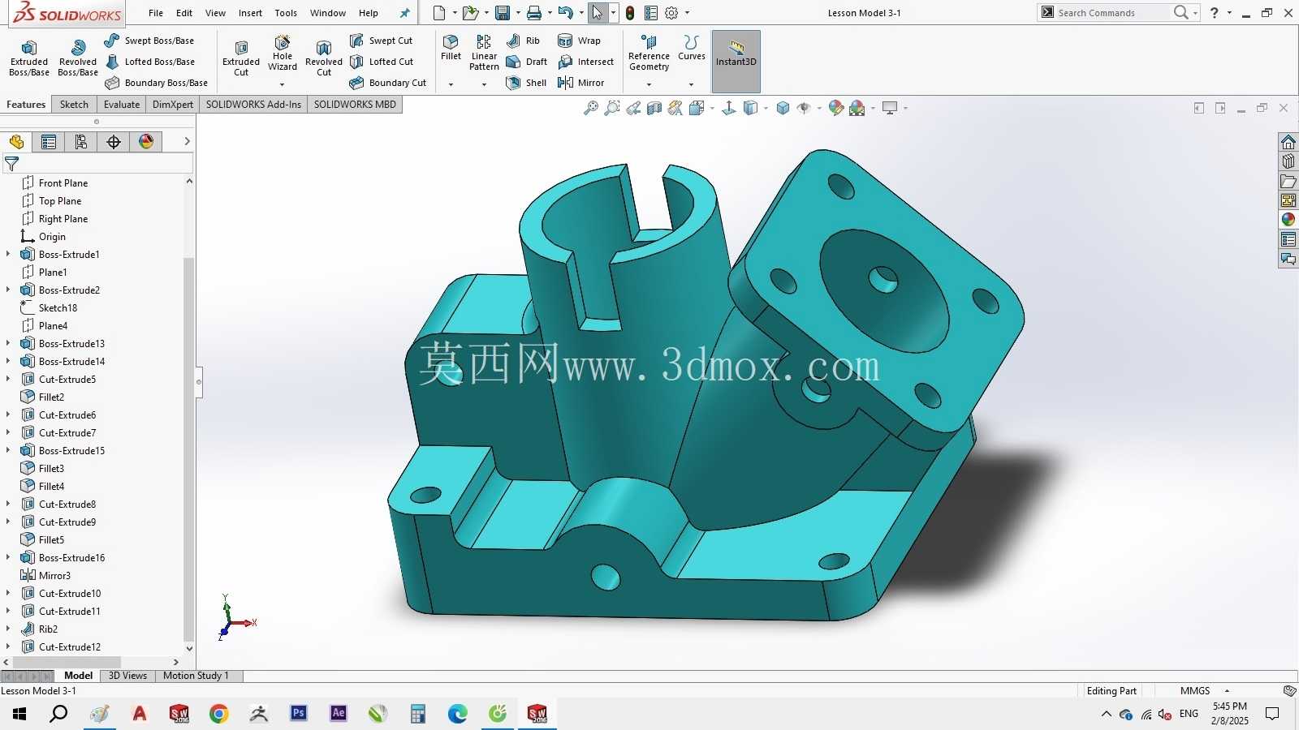The height and width of the screenshot is (730, 1299).
Task: Open the PropertyManager panel tab
Action: pos(49,142)
